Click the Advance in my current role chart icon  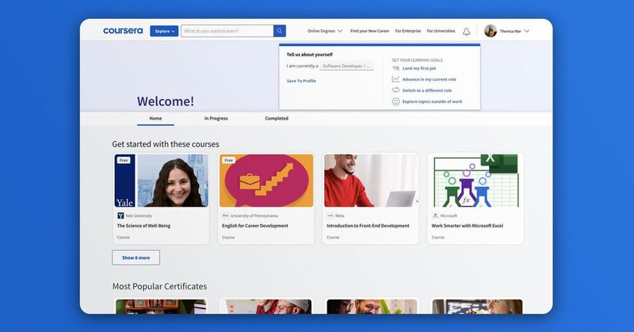coord(395,79)
